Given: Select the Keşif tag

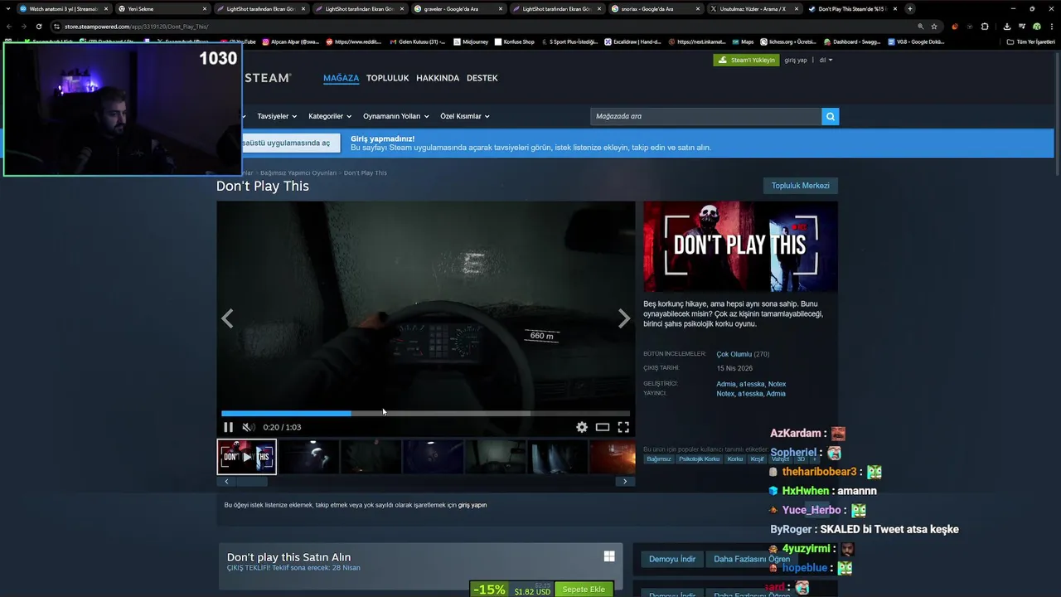Looking at the screenshot, I should (x=757, y=459).
